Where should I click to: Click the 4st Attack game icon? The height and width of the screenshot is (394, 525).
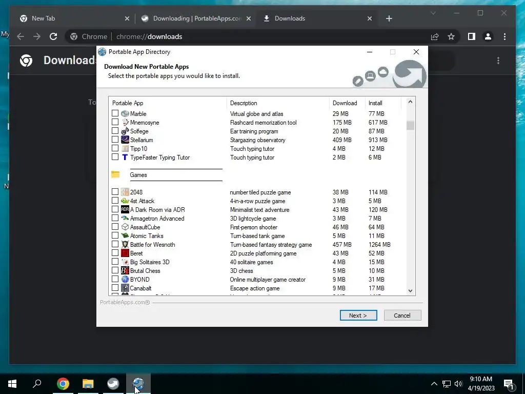[x=125, y=201]
